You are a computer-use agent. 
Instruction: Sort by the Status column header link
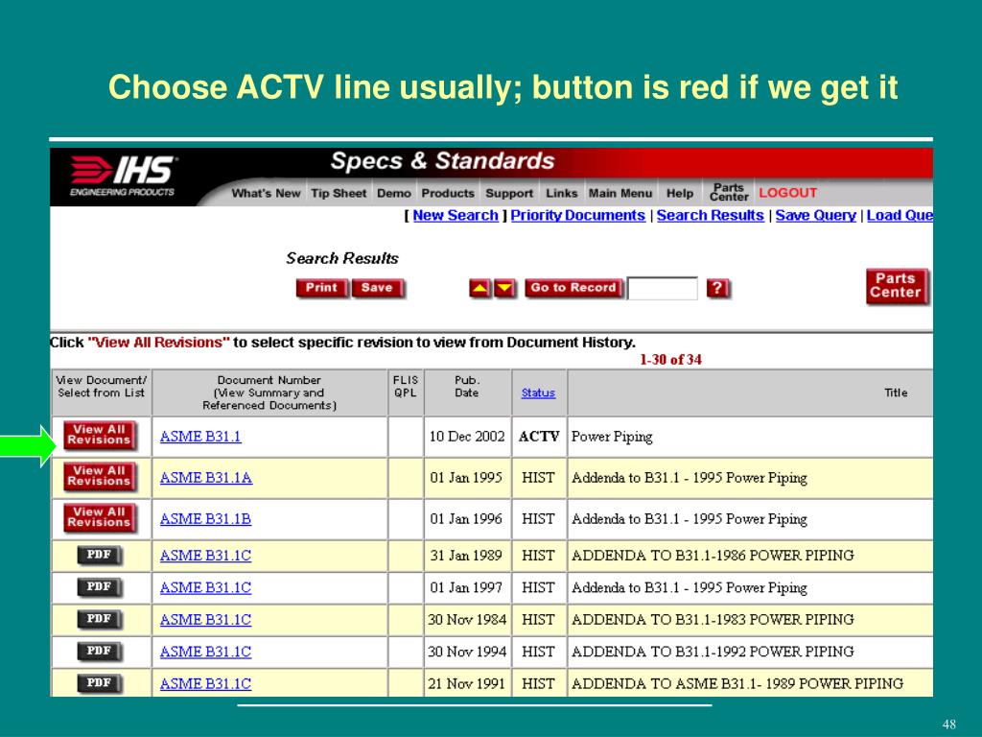click(x=538, y=392)
